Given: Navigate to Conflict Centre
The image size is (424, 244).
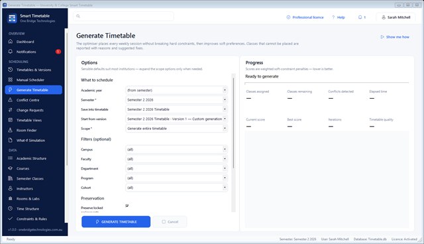Looking at the screenshot, I should pos(34,100).
